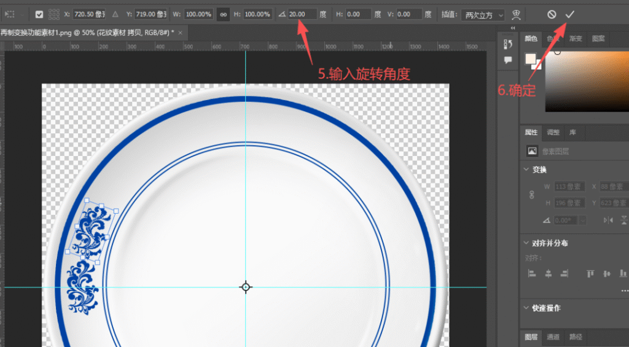
Task: Click the X position field 720.50
Action: coord(89,15)
